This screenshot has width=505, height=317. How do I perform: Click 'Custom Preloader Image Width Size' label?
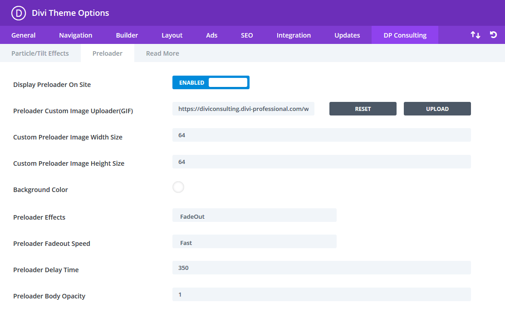(68, 137)
